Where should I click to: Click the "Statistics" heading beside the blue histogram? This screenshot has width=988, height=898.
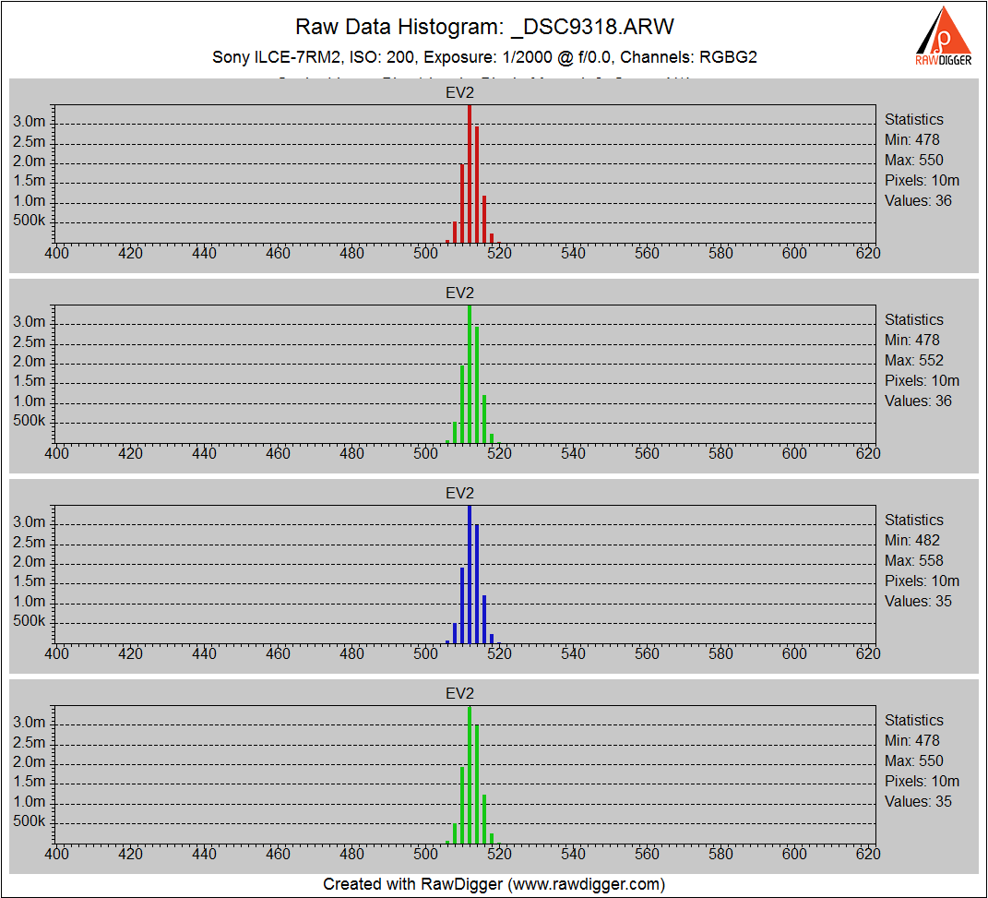point(913,521)
